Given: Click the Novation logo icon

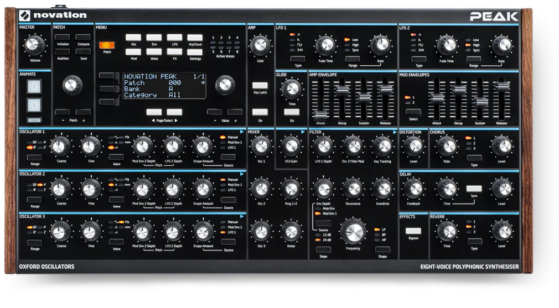Looking at the screenshot, I should (x=24, y=15).
